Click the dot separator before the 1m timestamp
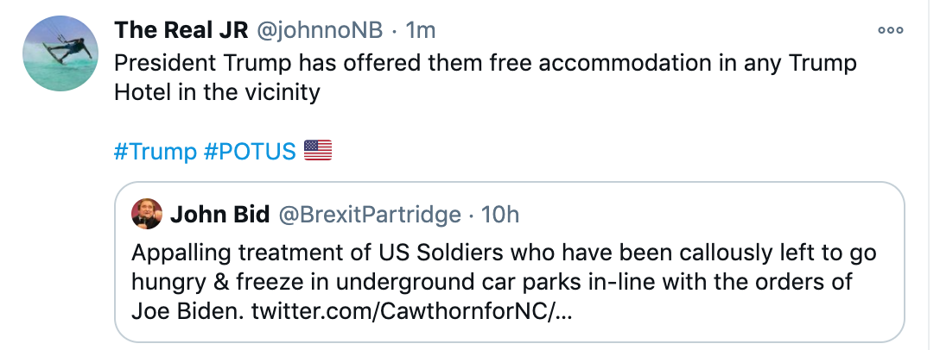The width and height of the screenshot is (940, 350). click(393, 30)
